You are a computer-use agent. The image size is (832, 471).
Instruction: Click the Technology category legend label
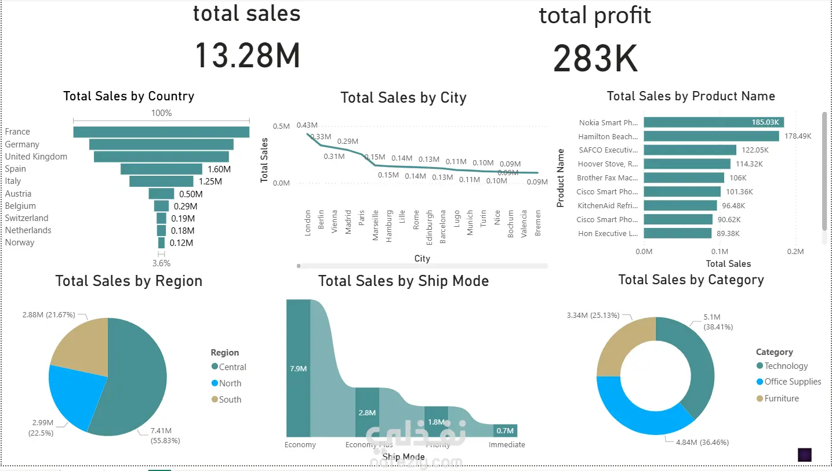point(786,366)
